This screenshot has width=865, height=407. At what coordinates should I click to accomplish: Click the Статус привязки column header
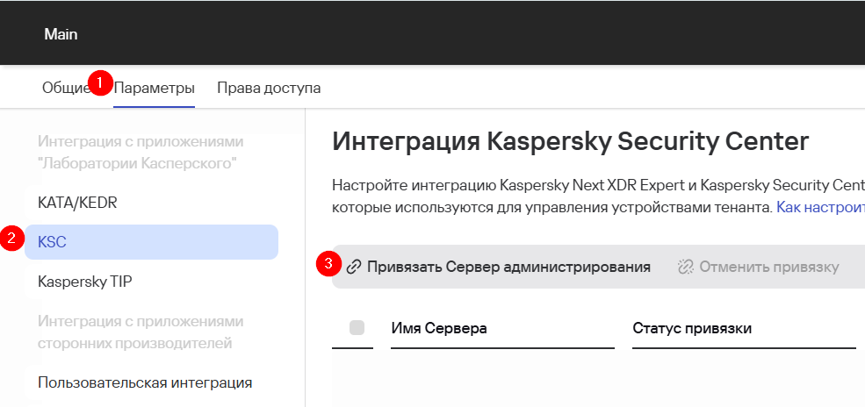coord(692,328)
